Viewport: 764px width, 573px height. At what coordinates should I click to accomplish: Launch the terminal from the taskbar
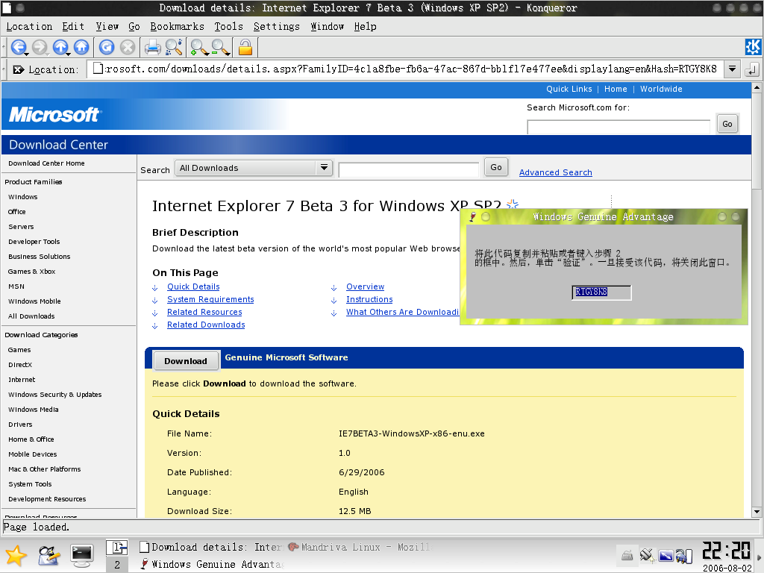pyautogui.click(x=81, y=555)
